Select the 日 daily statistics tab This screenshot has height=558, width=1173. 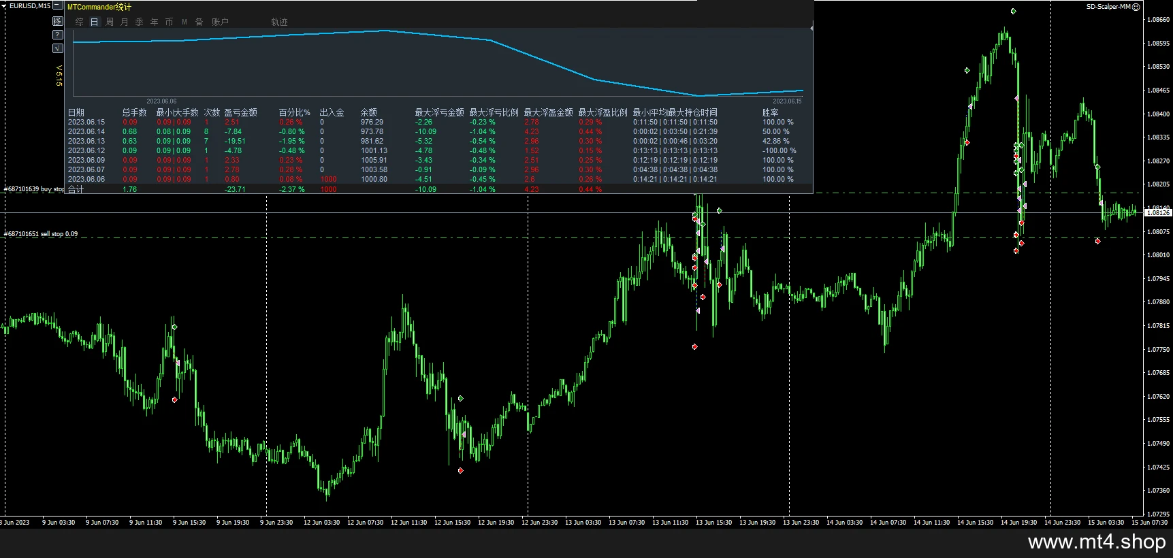click(94, 22)
